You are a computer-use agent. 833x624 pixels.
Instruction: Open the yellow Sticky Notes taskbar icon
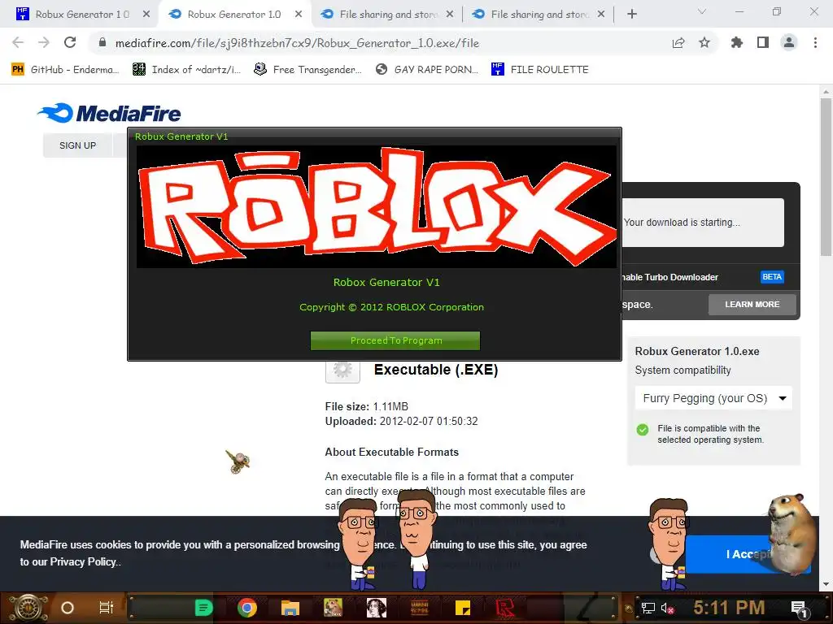tap(463, 608)
